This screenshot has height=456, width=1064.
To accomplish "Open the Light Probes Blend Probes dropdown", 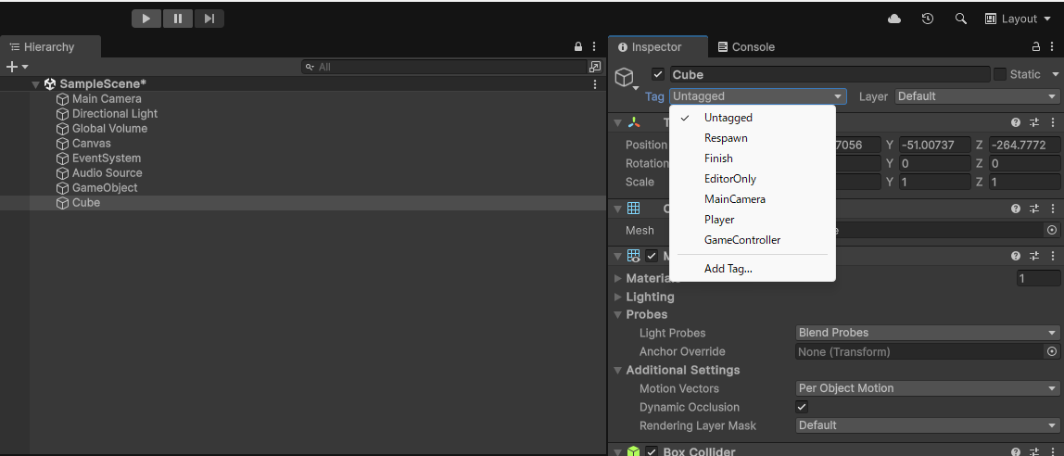I will point(928,333).
